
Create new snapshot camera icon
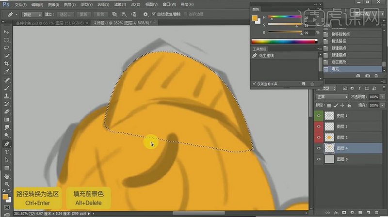[x=368, y=76]
